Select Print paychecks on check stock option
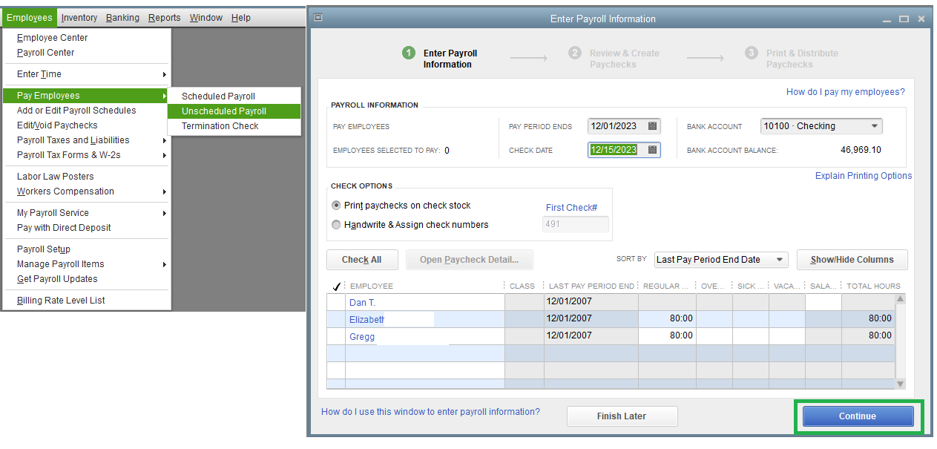 point(337,206)
